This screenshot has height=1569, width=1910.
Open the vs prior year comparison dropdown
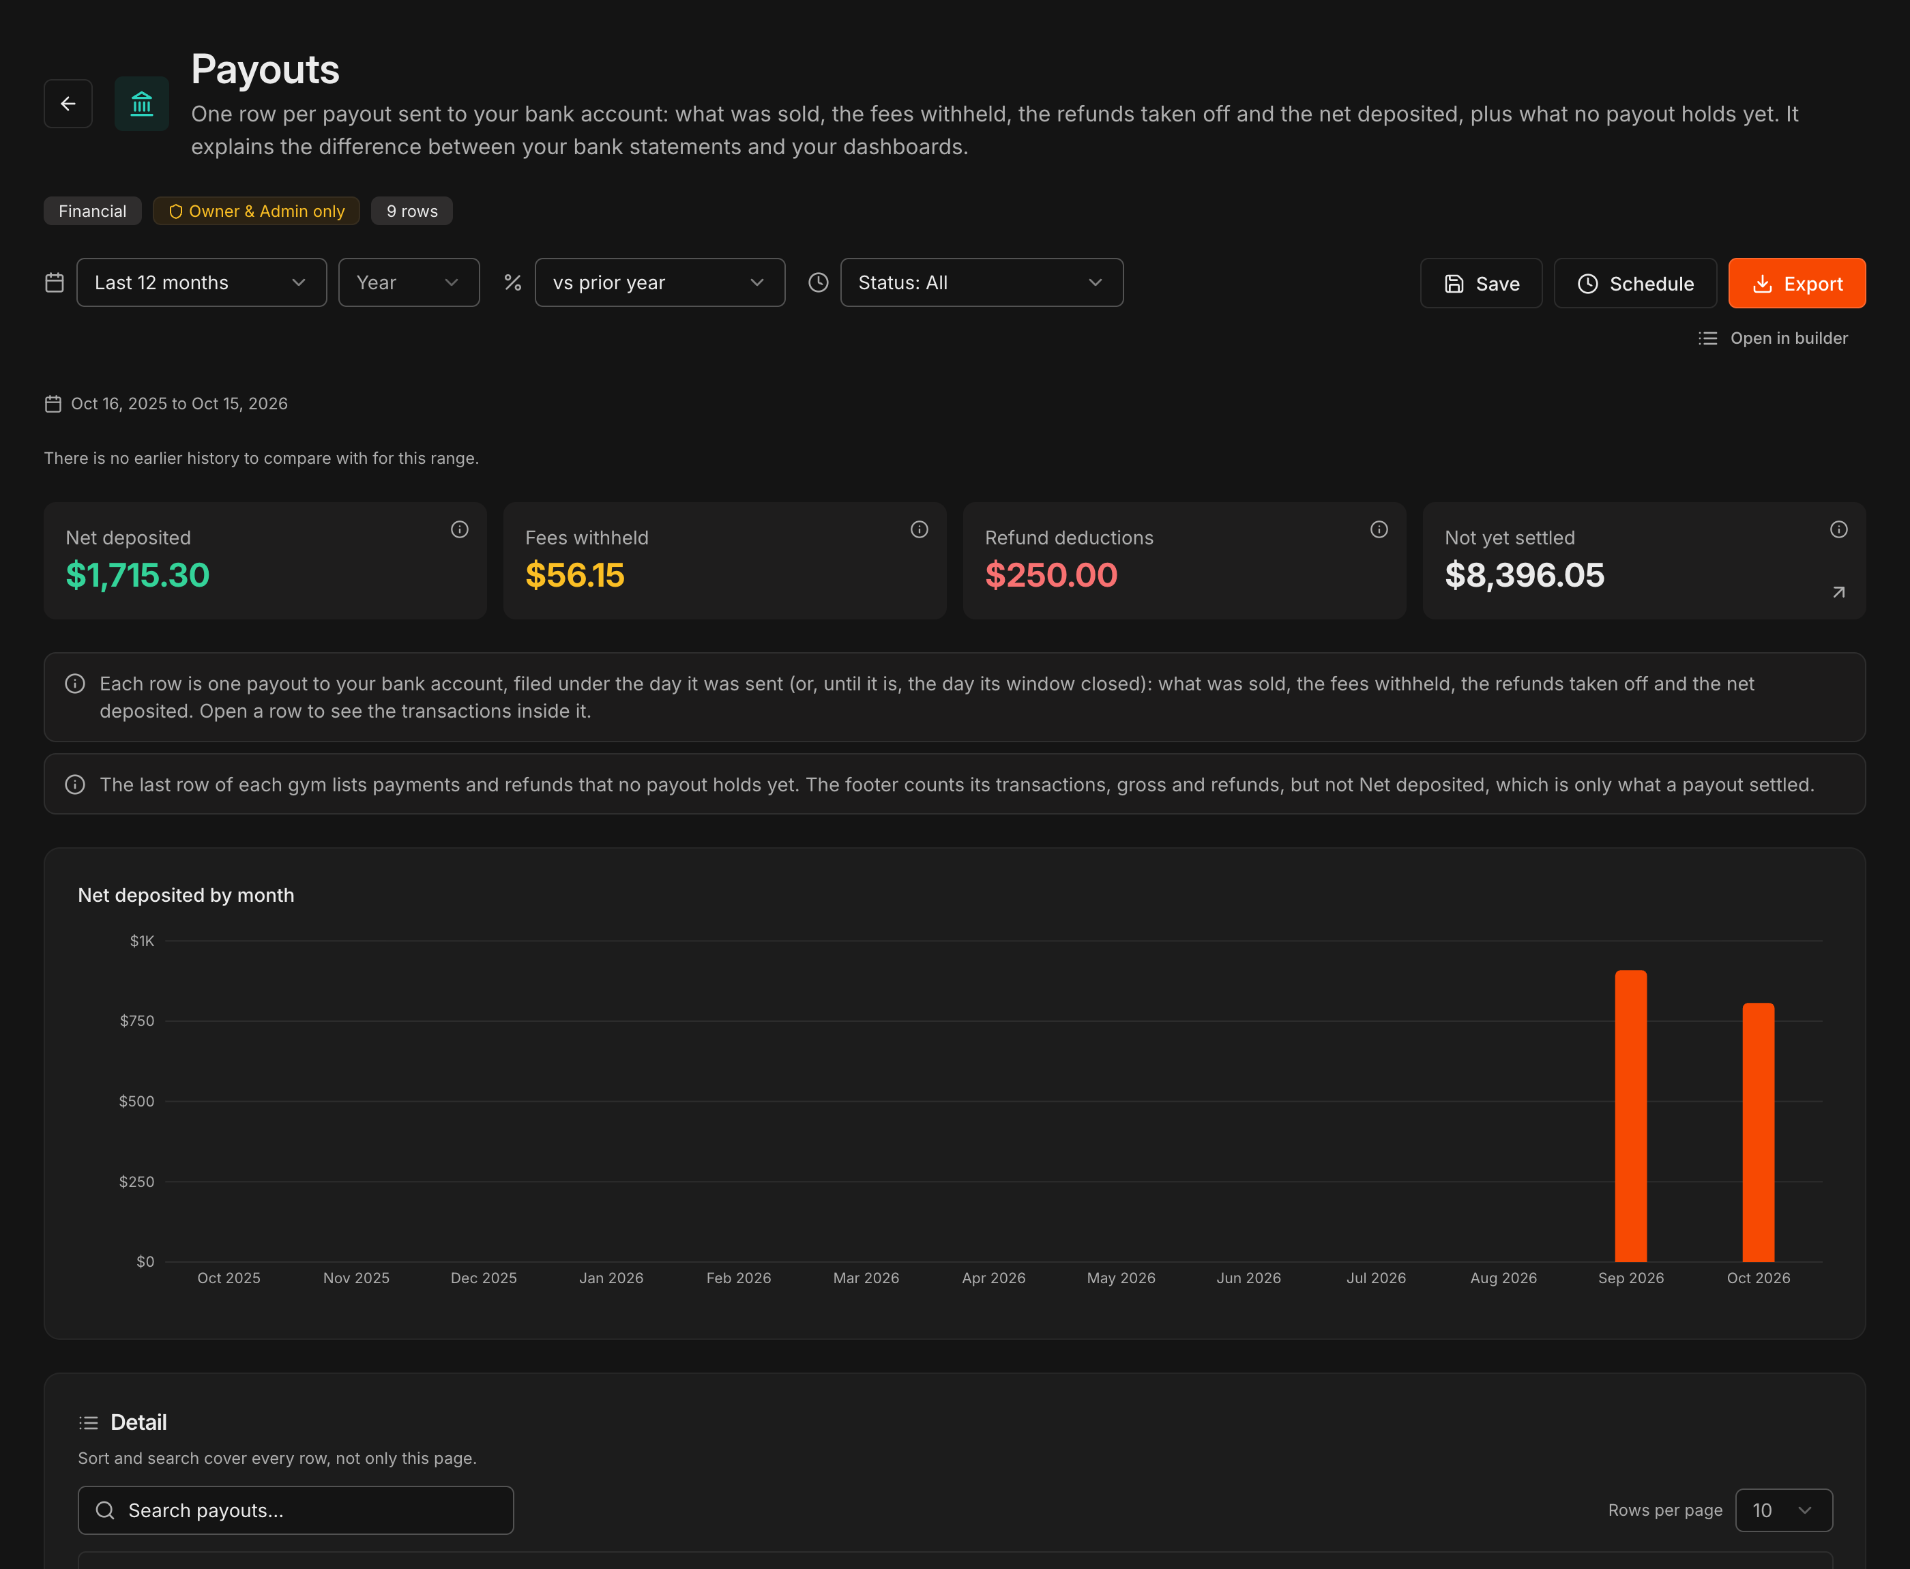[660, 283]
